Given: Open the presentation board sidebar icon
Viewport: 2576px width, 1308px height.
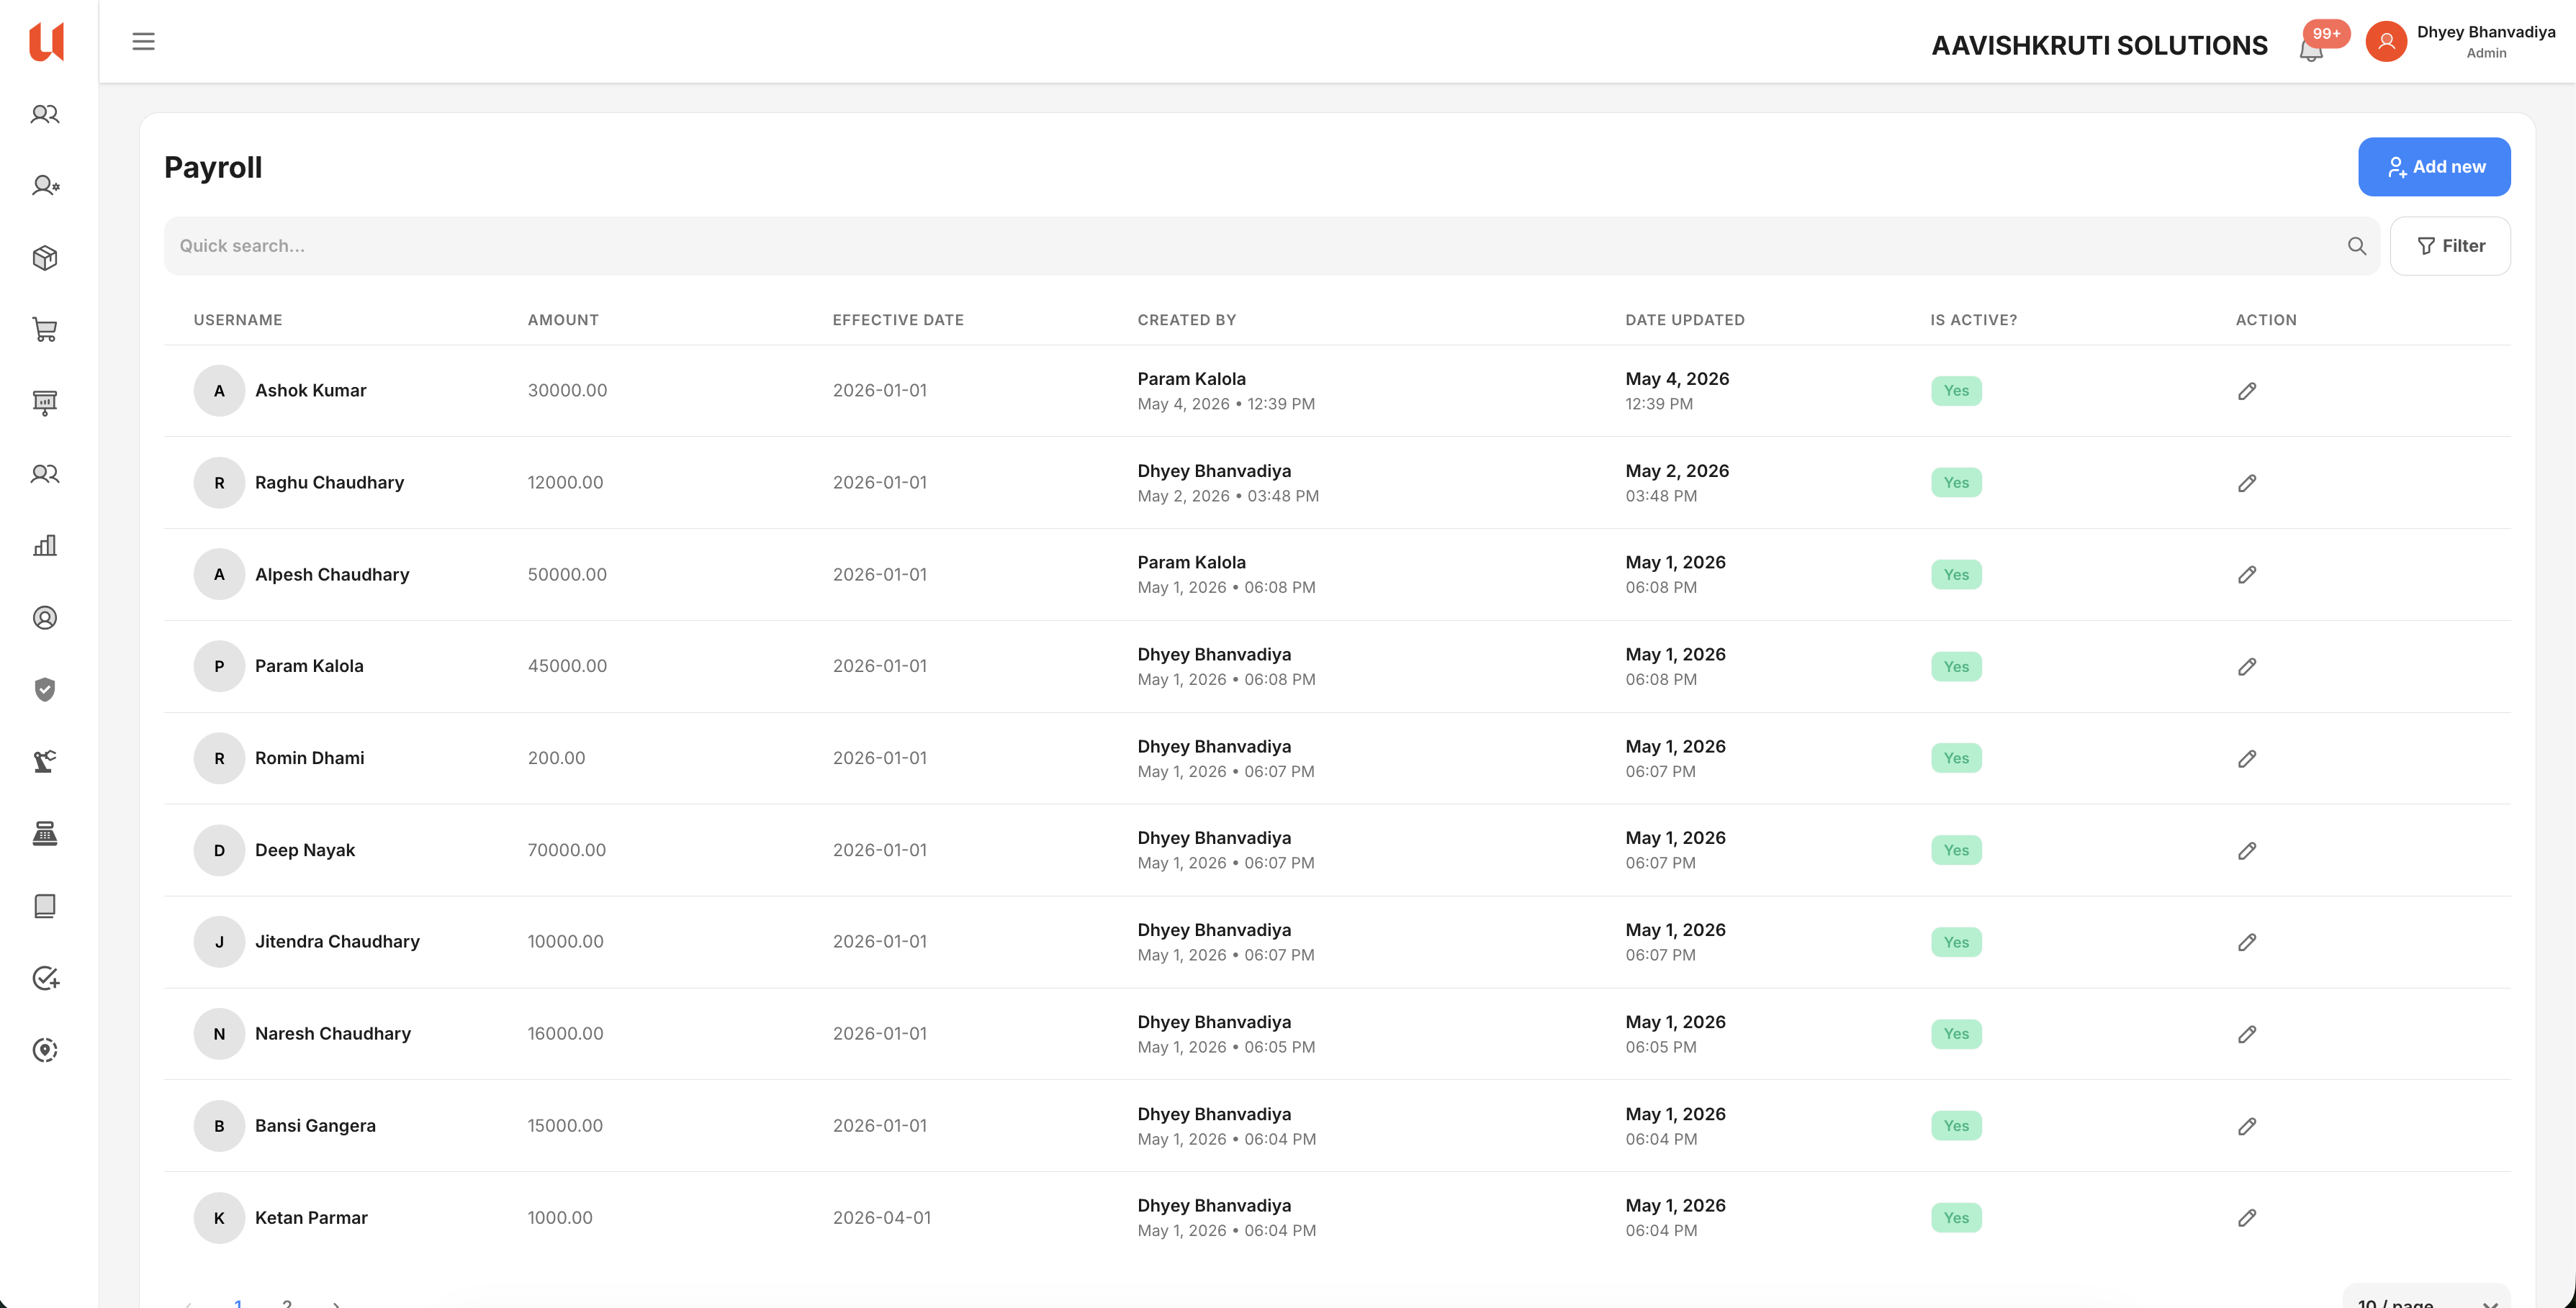Looking at the screenshot, I should (x=45, y=401).
